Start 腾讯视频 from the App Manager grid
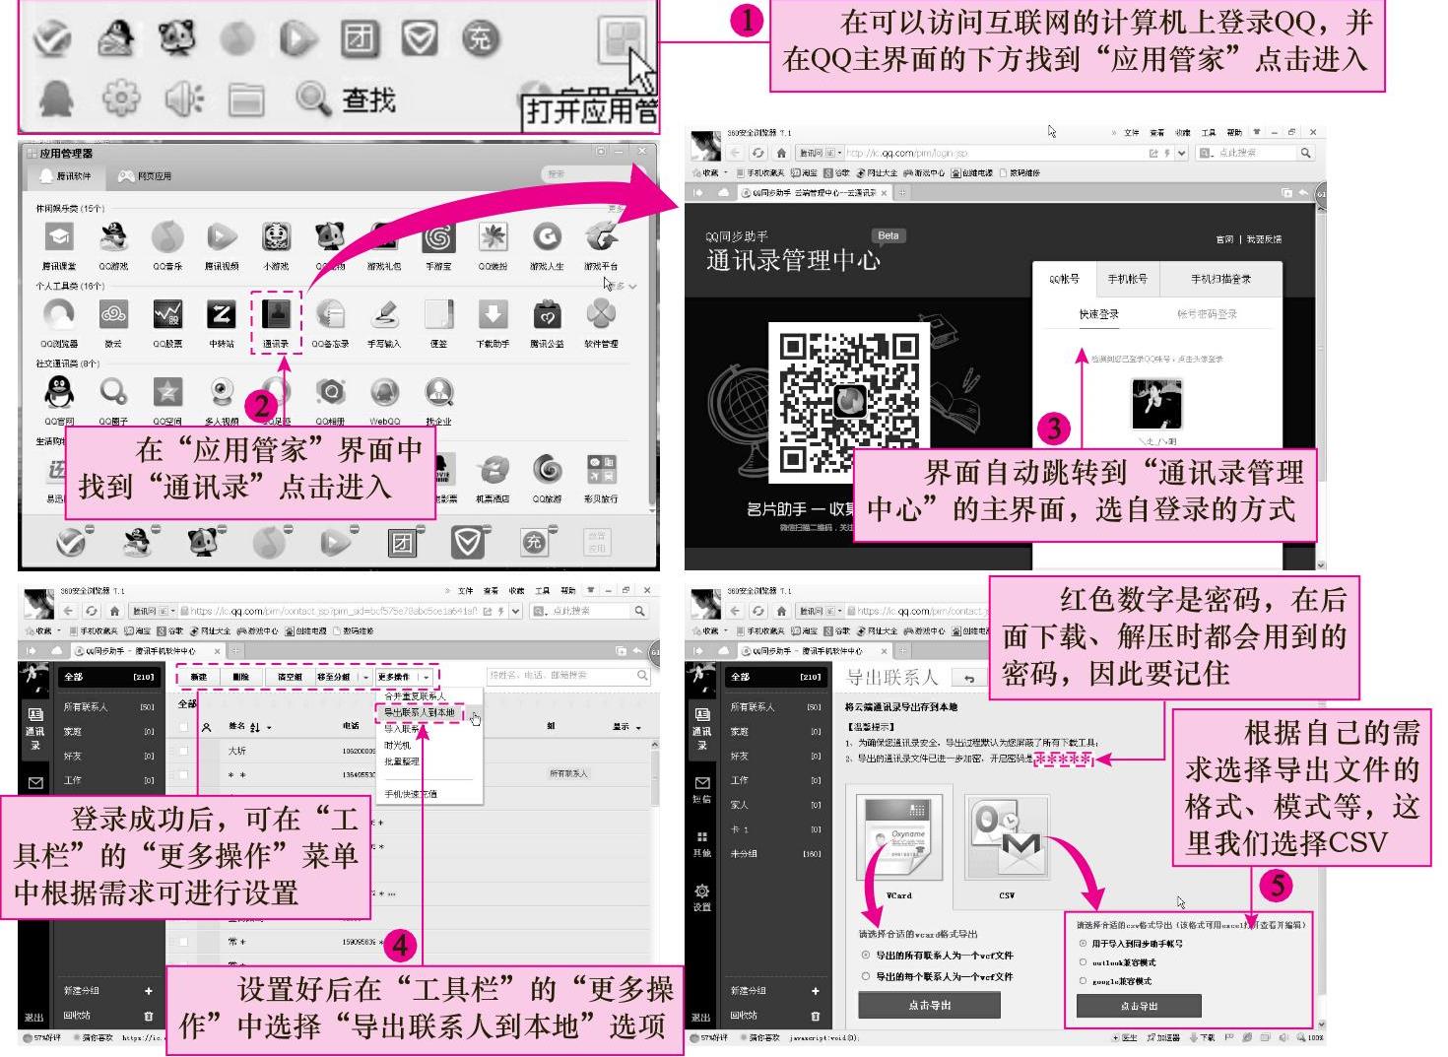Viewport: 1448px width, 1057px height. (x=222, y=237)
